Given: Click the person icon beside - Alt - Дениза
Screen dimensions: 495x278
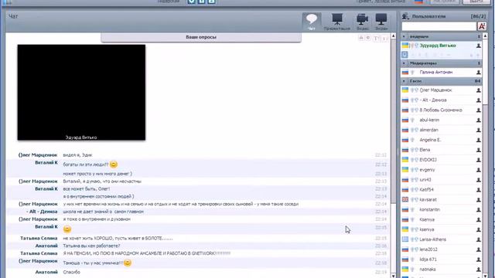Looking at the screenshot, I should pos(479,100).
